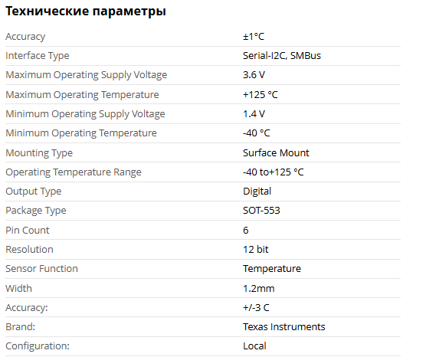Click the Configuration: Local value
The width and height of the screenshot is (426, 357).
click(254, 346)
